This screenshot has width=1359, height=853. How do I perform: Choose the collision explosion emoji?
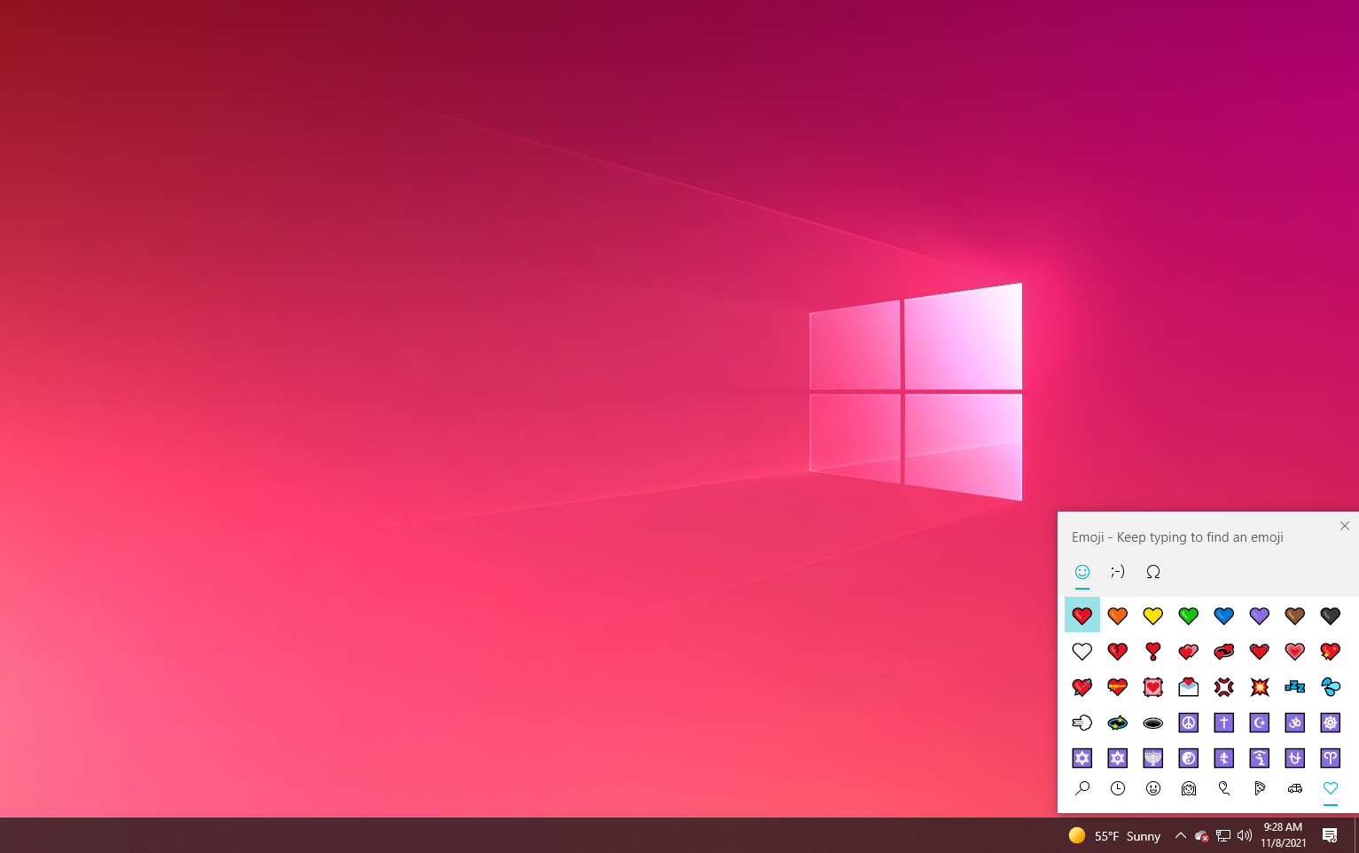[1260, 687]
